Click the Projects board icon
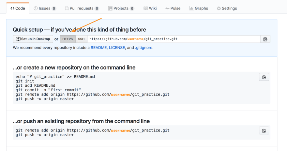The width and height of the screenshot is (287, 151). tap(110, 8)
